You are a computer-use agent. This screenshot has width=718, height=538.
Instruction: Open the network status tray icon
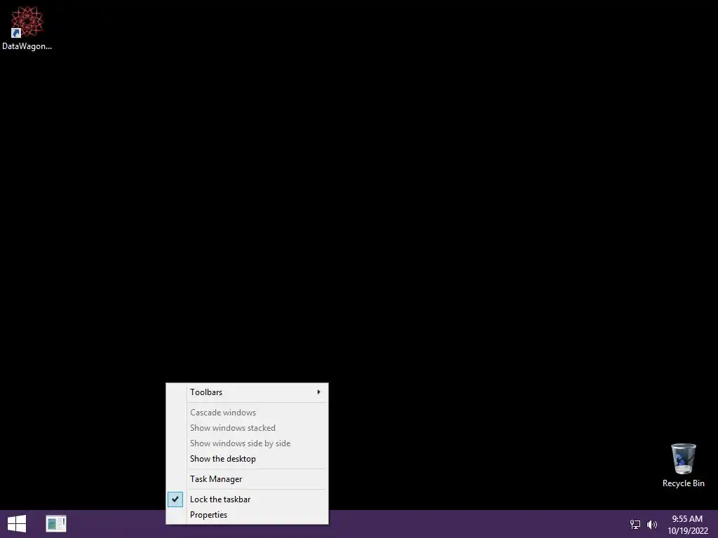click(x=635, y=524)
